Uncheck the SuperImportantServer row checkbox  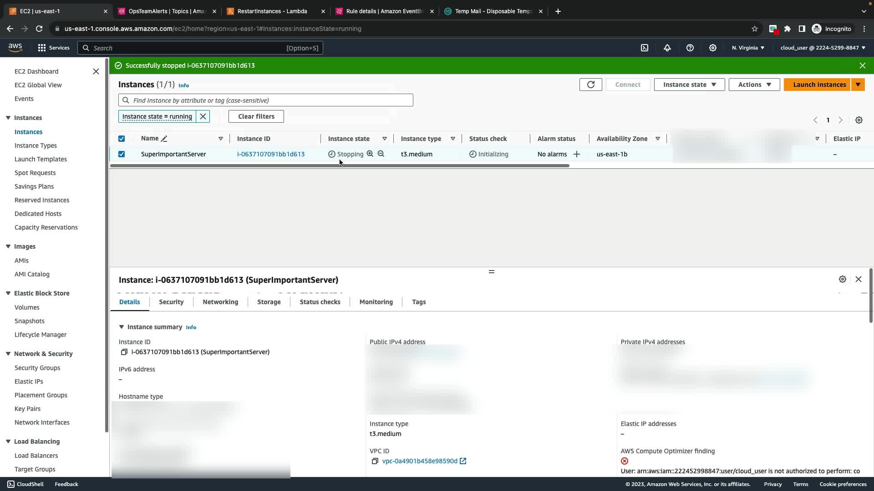pyautogui.click(x=122, y=154)
